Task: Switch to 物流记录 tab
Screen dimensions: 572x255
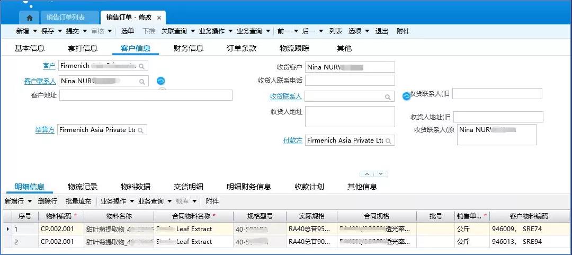Action: [83, 187]
